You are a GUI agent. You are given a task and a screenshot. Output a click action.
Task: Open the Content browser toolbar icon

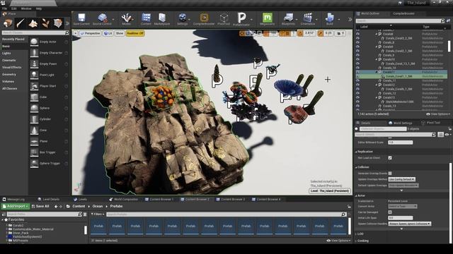tap(146, 19)
